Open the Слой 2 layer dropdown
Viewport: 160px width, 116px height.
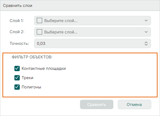(92, 32)
